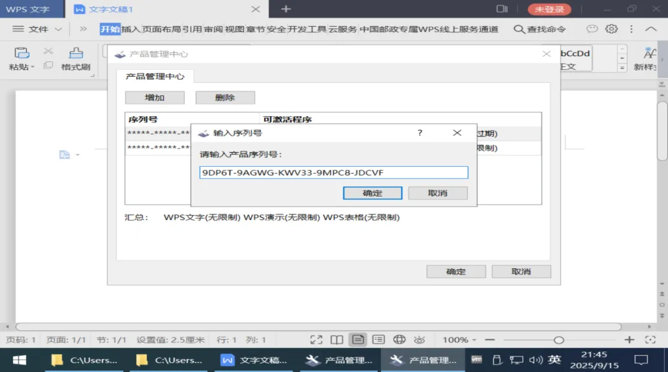Switch to the 视图 ribbon tab
This screenshot has height=372, width=668.
pyautogui.click(x=234, y=29)
